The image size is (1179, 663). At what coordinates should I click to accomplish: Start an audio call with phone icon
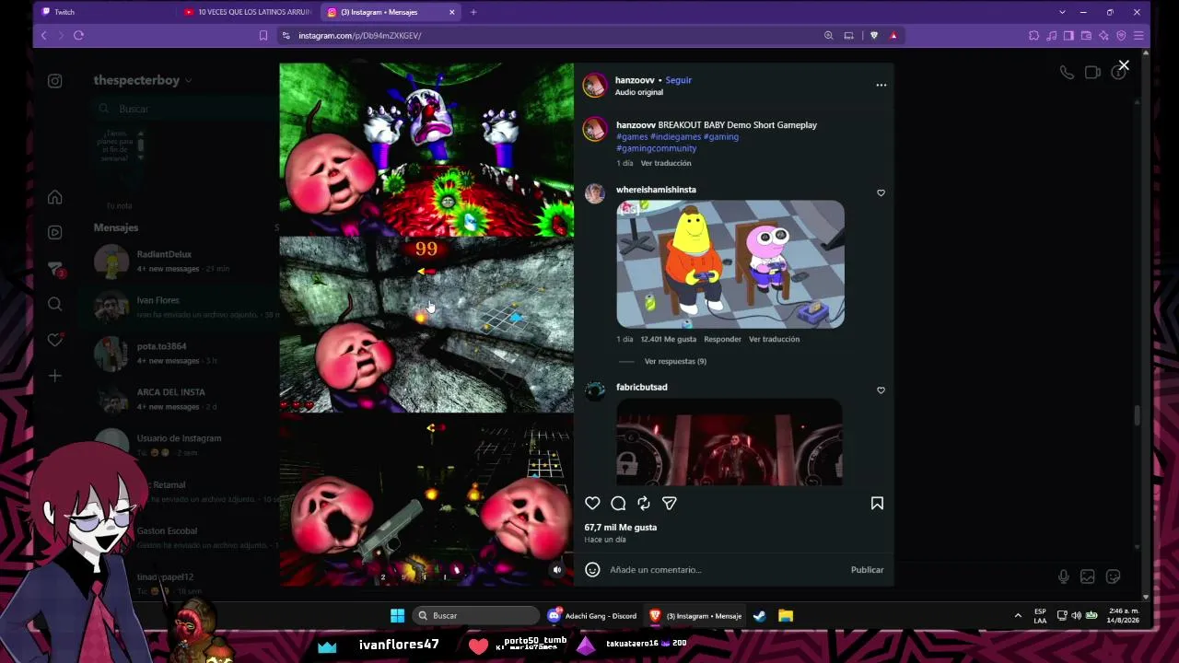(x=1067, y=73)
